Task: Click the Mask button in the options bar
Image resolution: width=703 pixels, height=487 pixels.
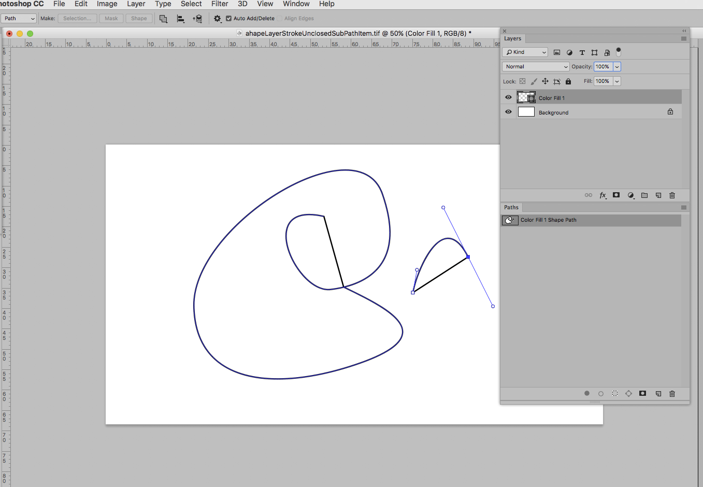Action: point(111,18)
